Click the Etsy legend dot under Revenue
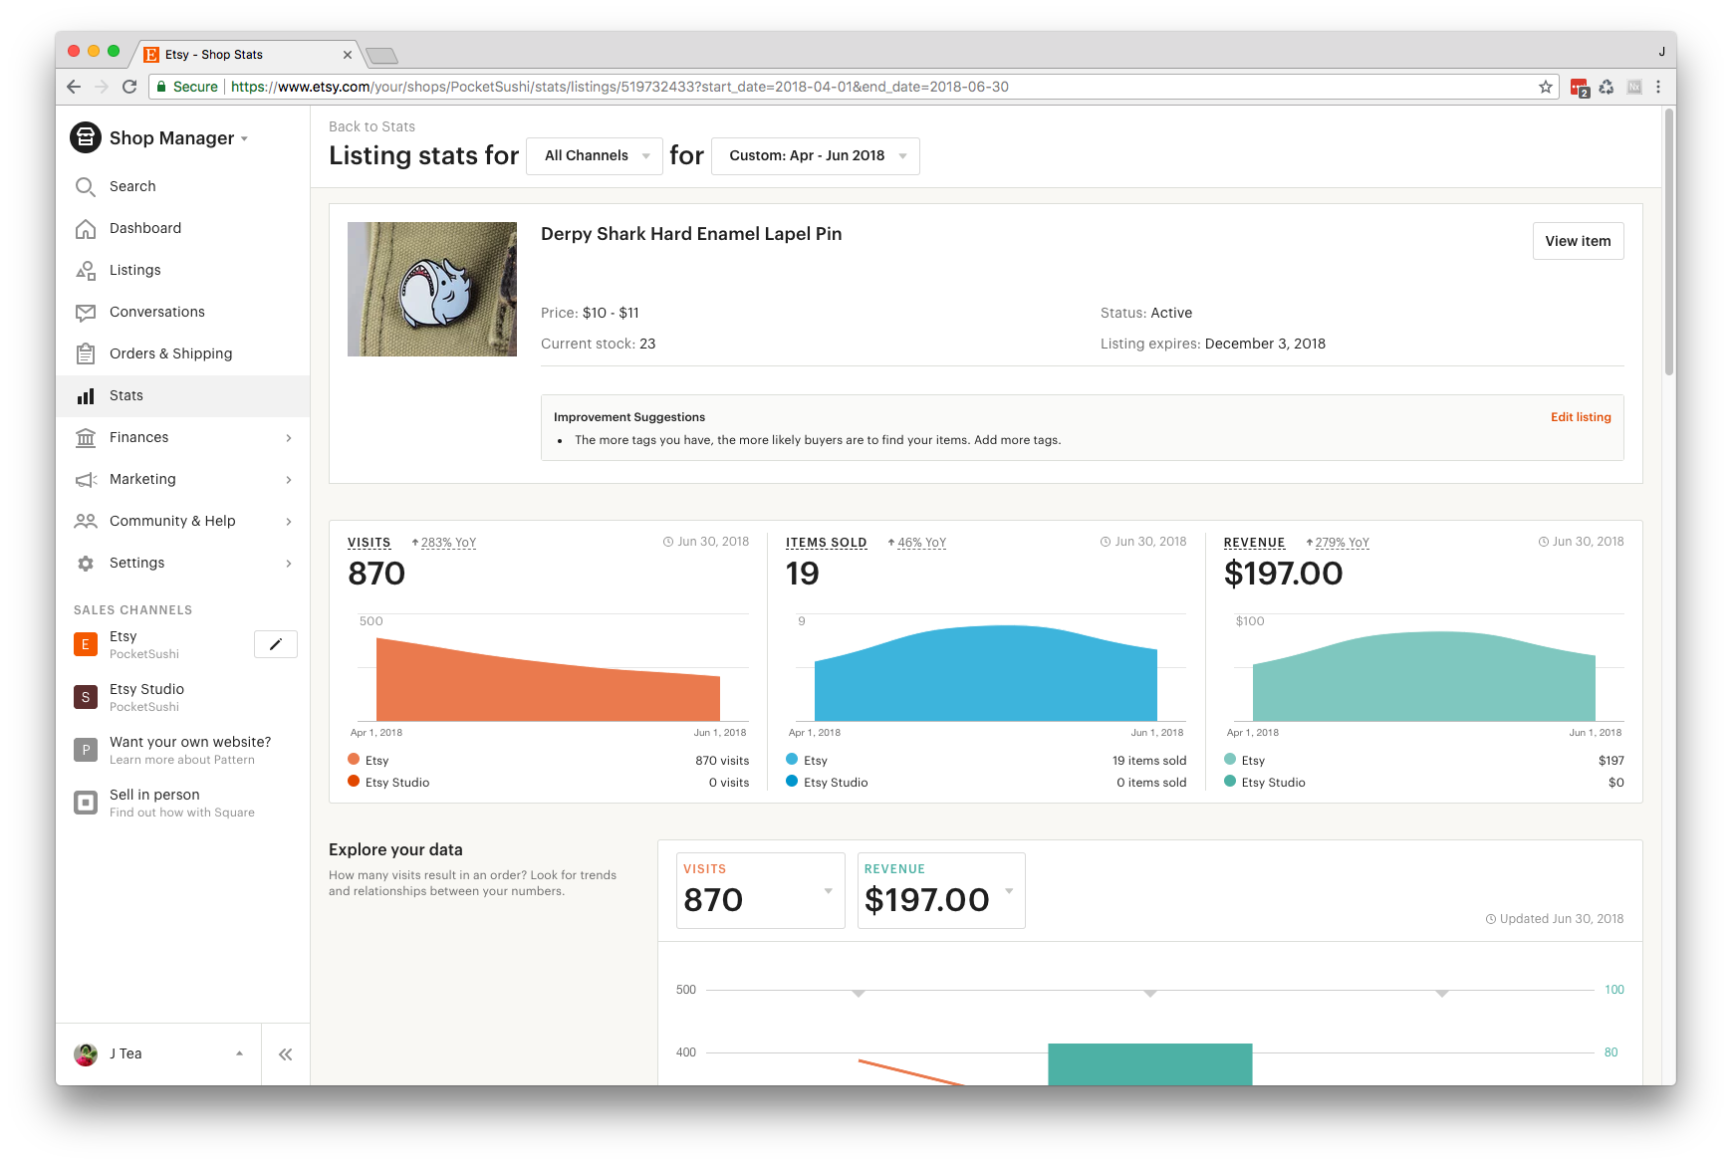The height and width of the screenshot is (1165, 1732). tap(1230, 760)
